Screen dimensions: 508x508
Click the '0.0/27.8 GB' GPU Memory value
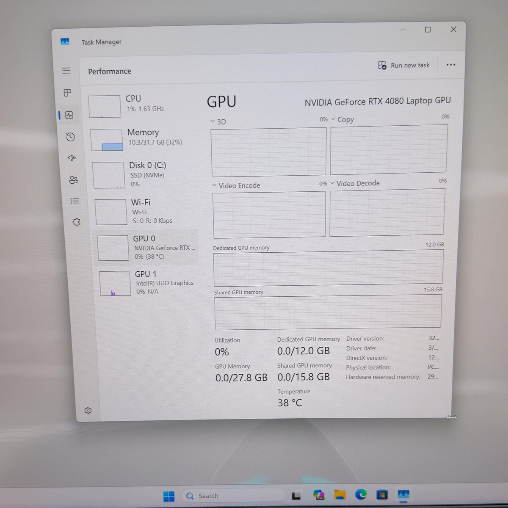pos(241,378)
